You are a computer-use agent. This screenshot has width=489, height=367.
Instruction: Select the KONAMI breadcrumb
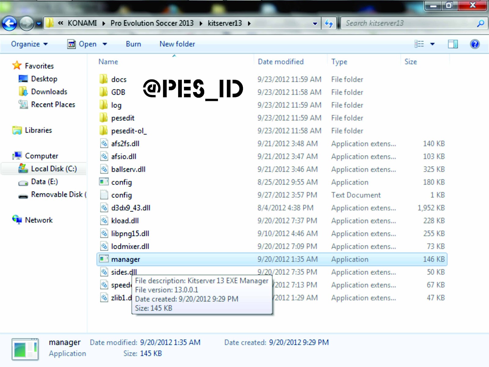[x=82, y=23]
